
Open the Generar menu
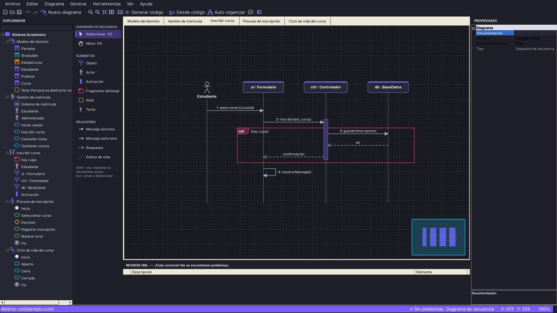coord(78,4)
